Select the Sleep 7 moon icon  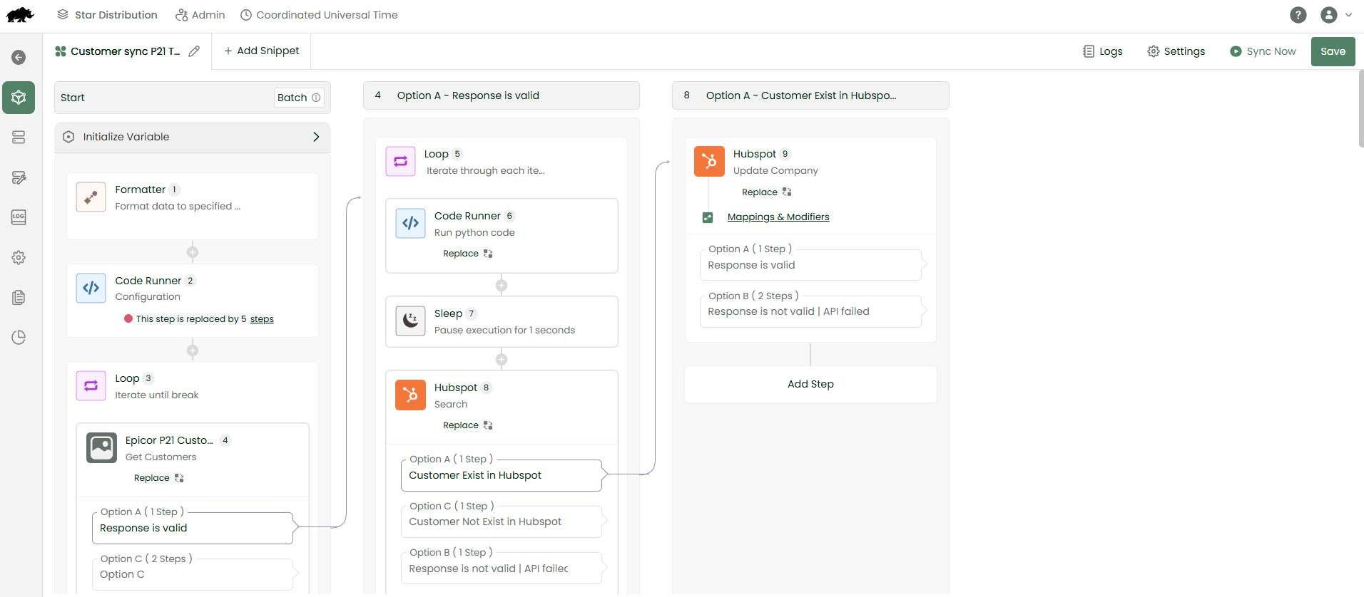tap(410, 321)
